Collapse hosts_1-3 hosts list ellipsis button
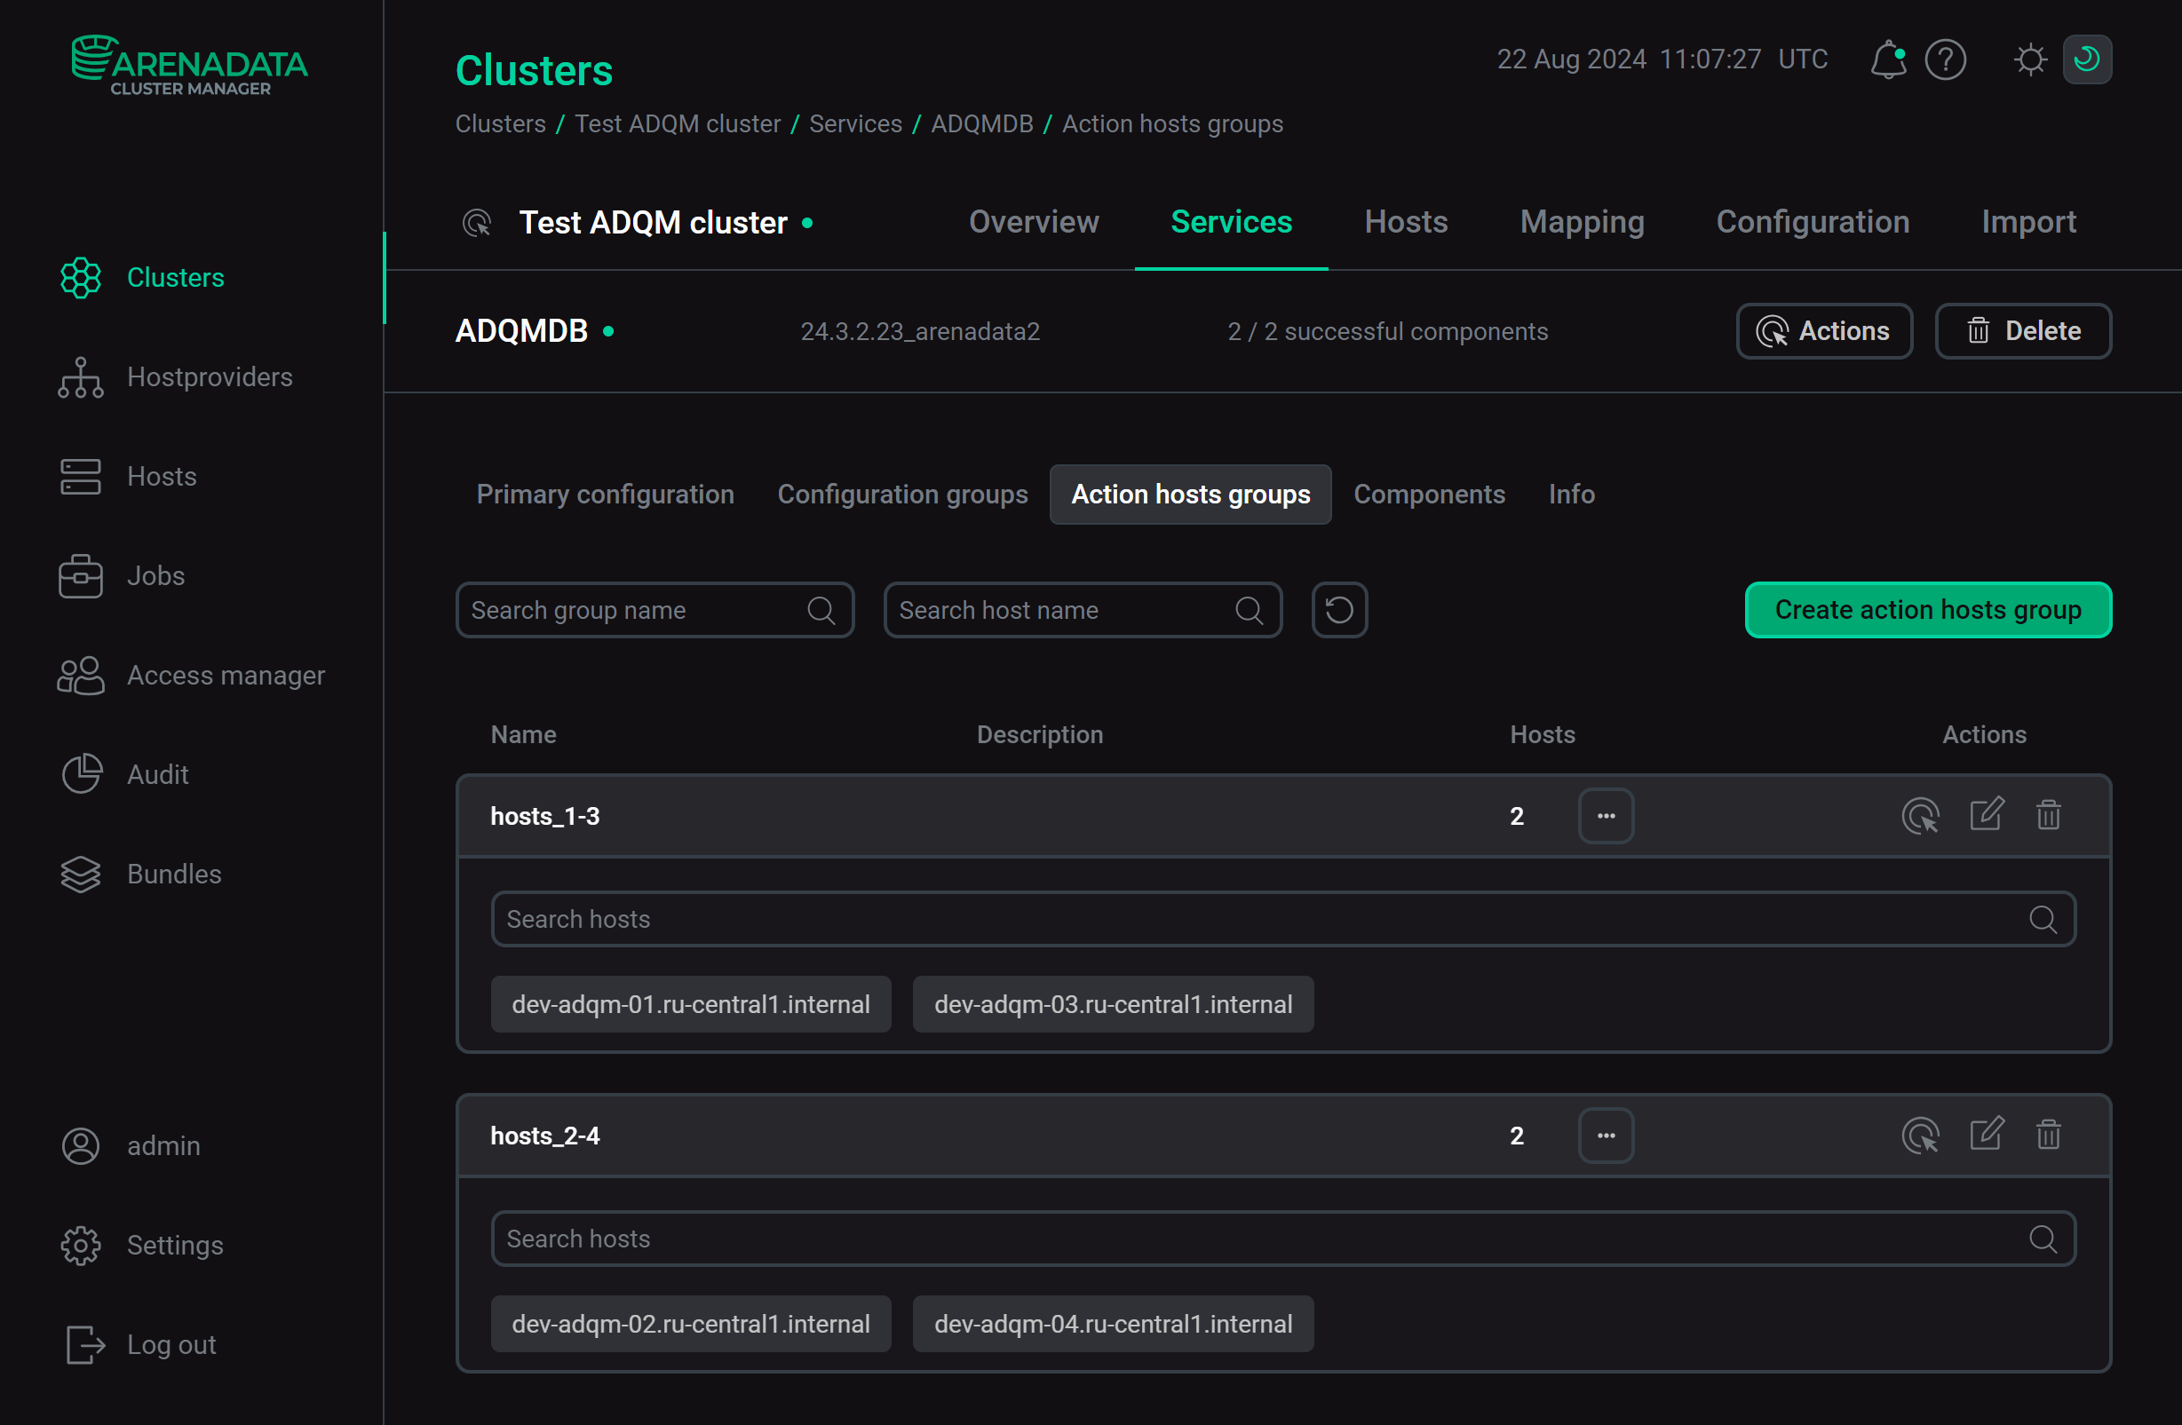 (1607, 816)
